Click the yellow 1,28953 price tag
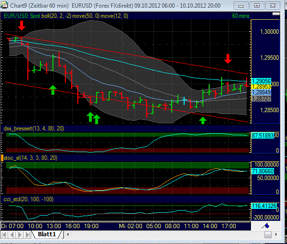 point(261,87)
